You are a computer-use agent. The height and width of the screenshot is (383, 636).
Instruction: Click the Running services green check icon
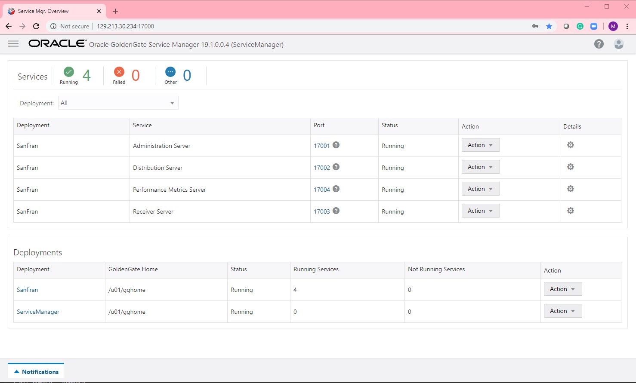point(69,72)
